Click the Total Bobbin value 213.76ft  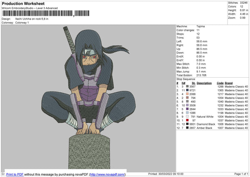click(x=201, y=75)
